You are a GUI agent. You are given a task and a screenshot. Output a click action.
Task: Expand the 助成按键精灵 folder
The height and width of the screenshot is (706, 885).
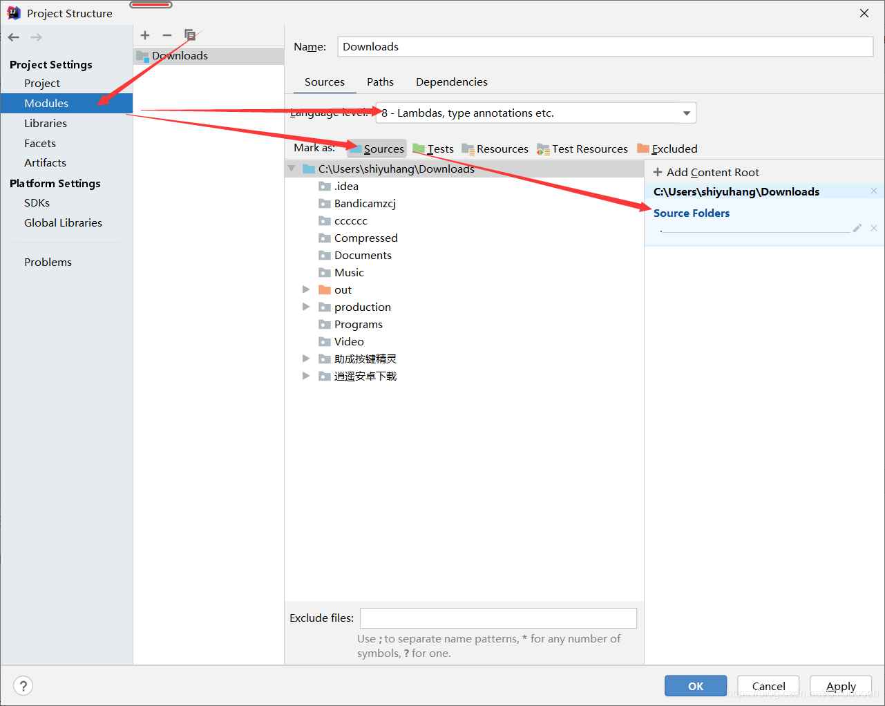306,359
